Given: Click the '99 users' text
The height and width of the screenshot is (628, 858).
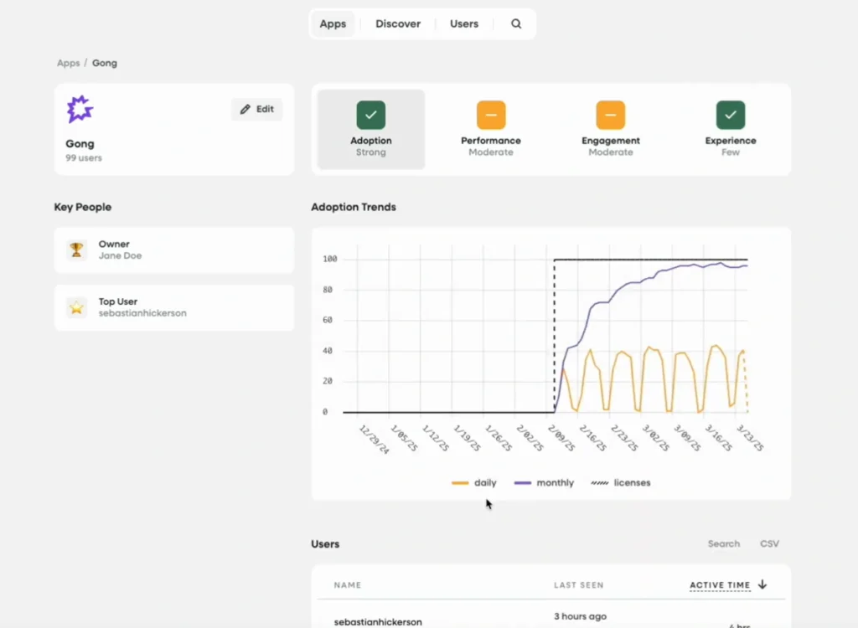Looking at the screenshot, I should tap(84, 157).
